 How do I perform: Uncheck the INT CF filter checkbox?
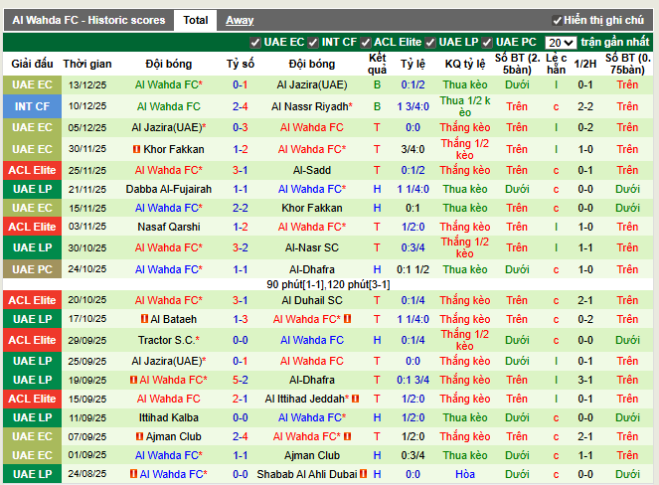point(313,43)
